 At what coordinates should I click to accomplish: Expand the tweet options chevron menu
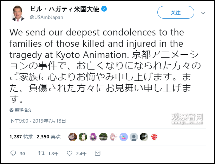pyautogui.click(x=203, y=13)
